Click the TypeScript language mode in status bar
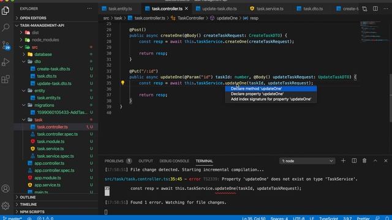Image resolution: width=392 pixels, height=220 pixels. pos(328,218)
